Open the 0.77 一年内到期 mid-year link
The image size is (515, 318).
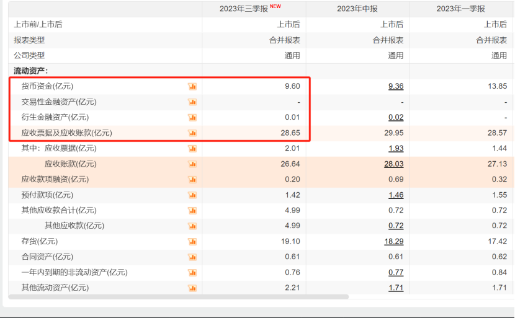point(396,272)
